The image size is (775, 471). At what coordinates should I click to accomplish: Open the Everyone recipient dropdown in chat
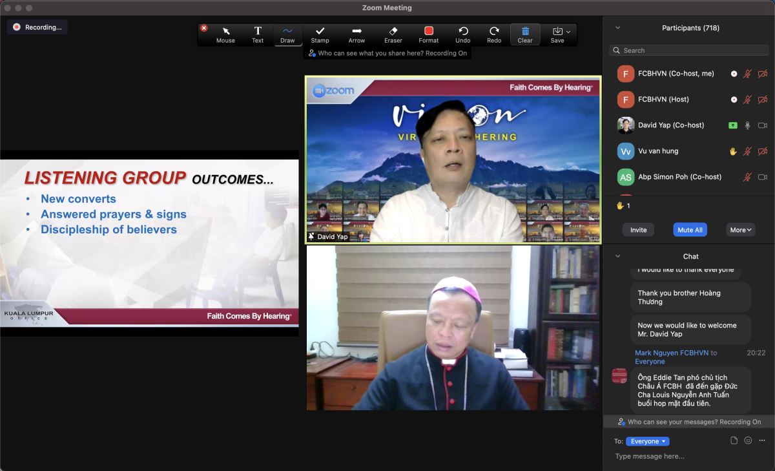(x=647, y=441)
